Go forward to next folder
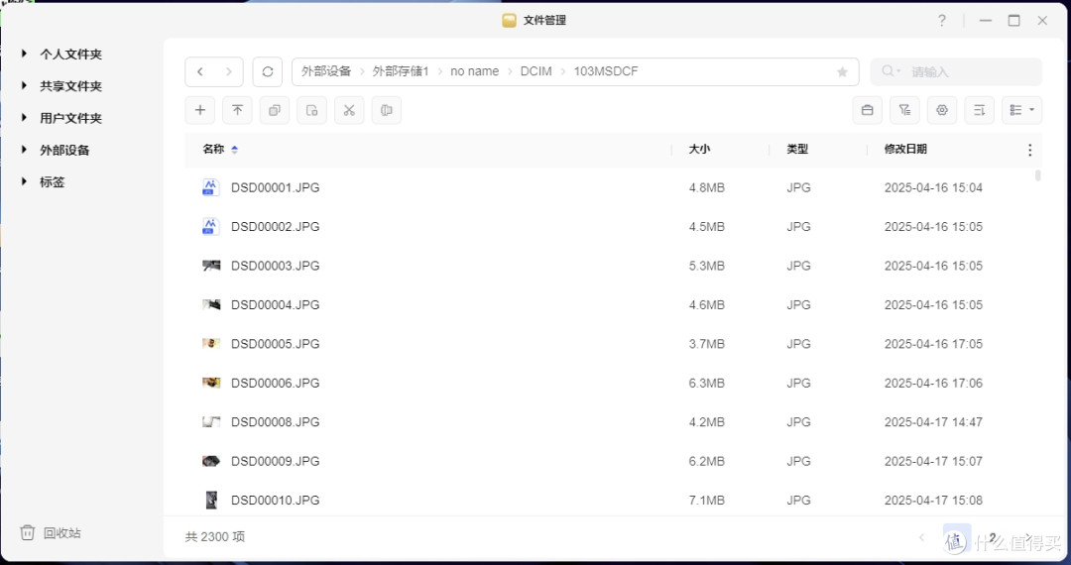 tap(229, 71)
